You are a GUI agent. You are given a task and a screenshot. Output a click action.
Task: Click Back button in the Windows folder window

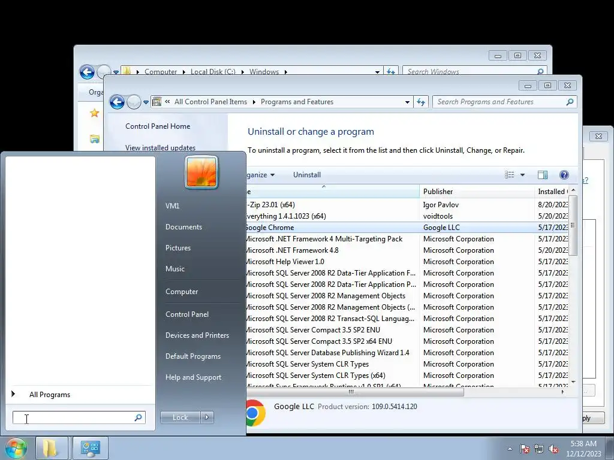87,72
